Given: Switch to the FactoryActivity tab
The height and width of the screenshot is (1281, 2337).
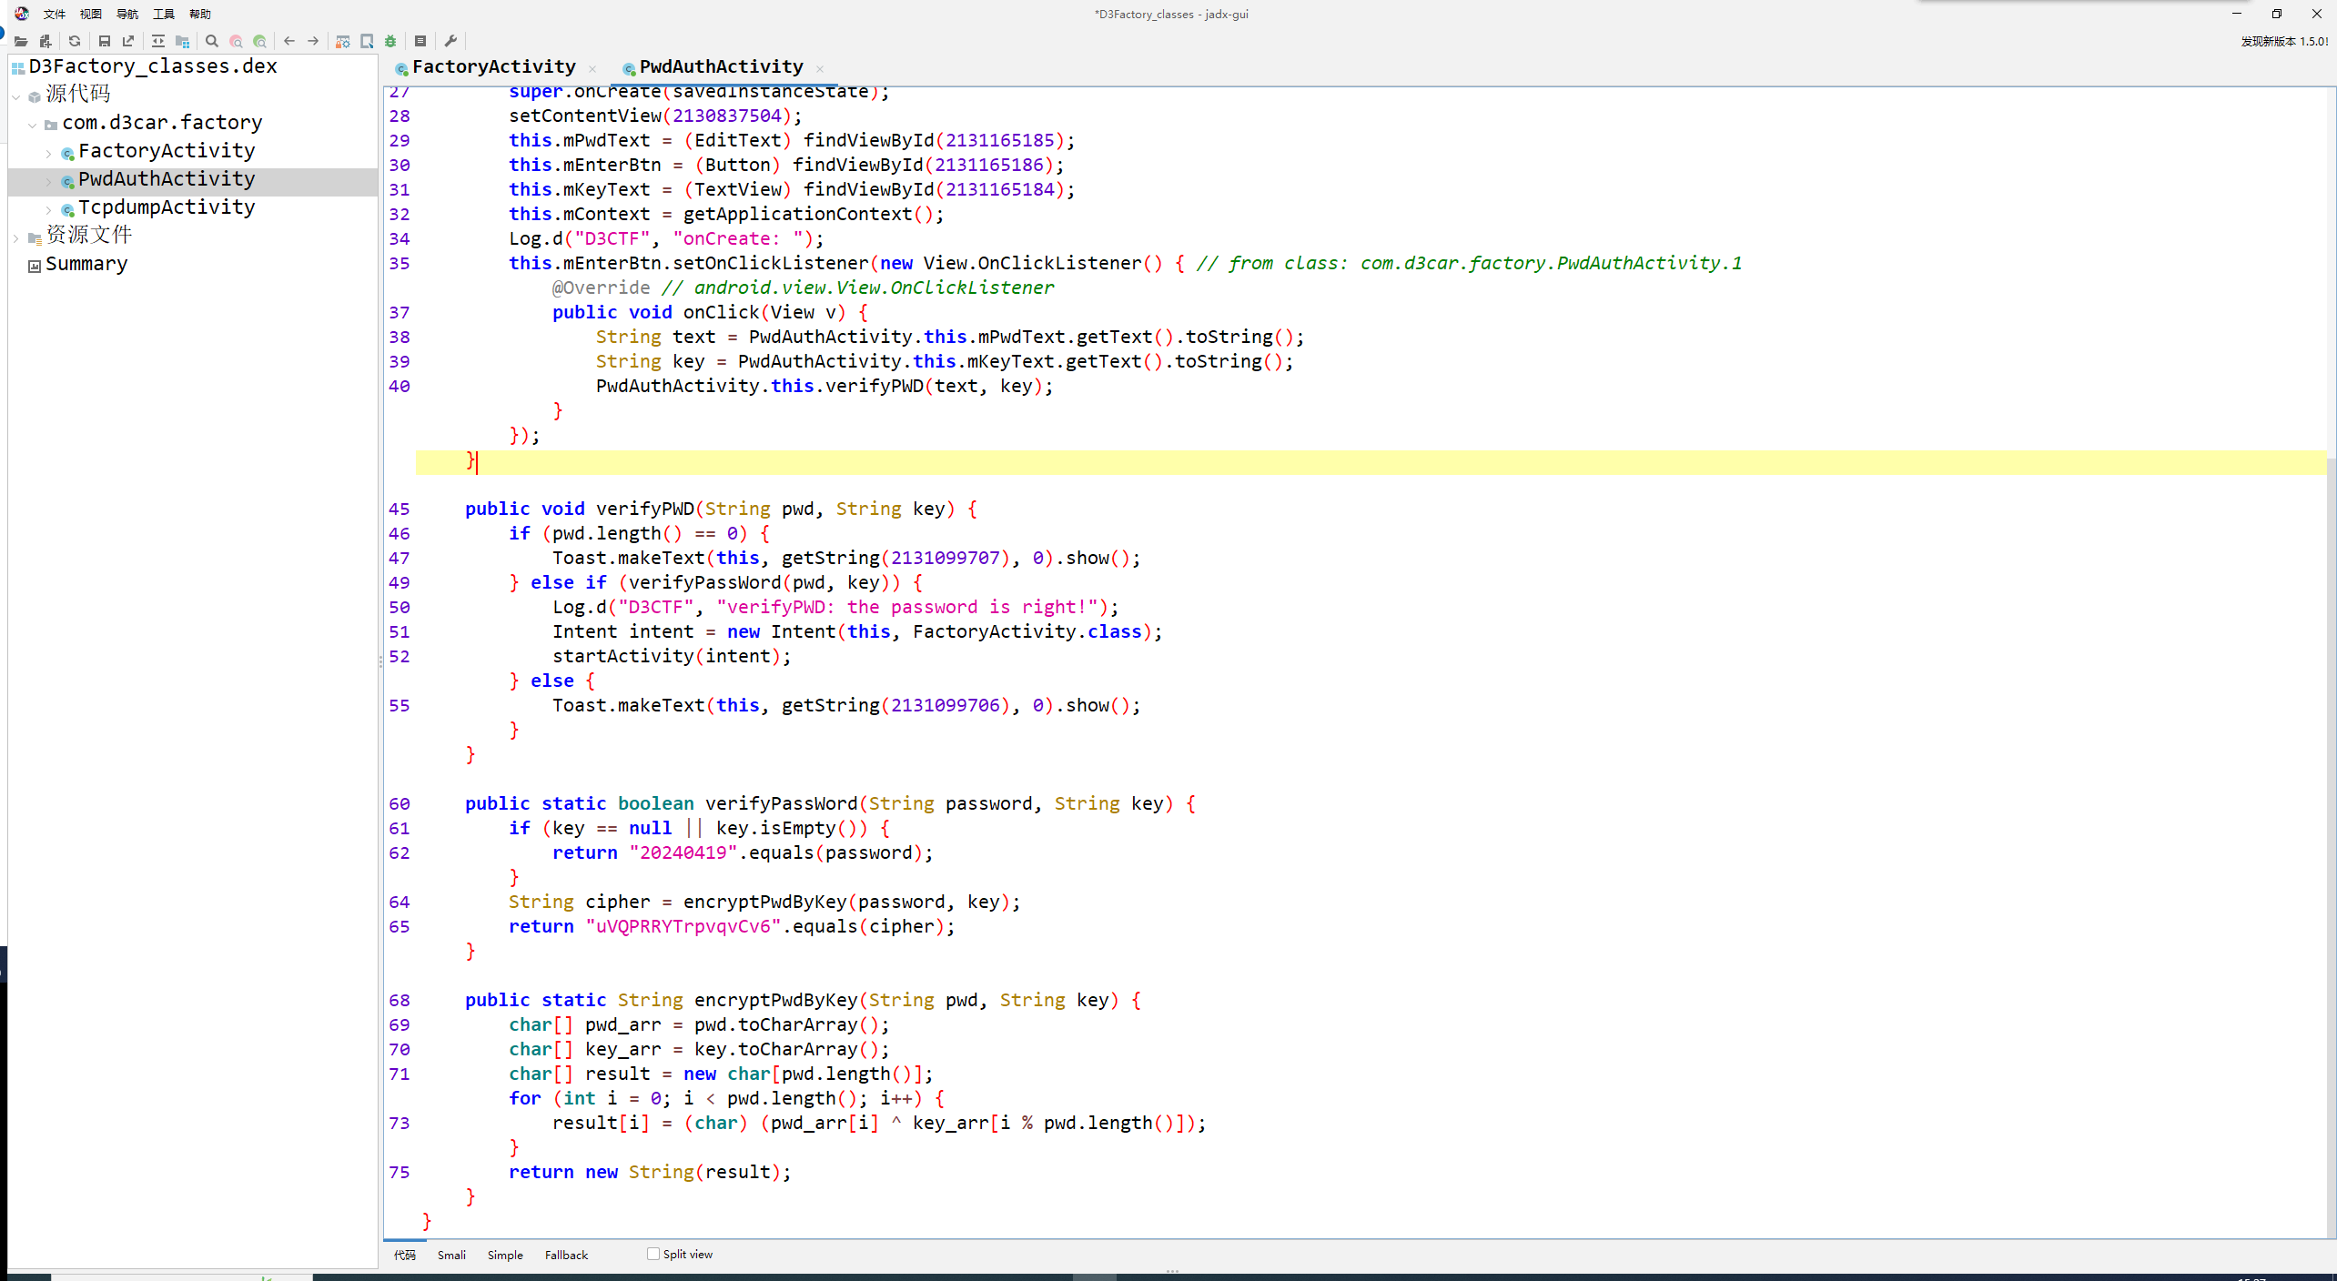Looking at the screenshot, I should coord(494,66).
